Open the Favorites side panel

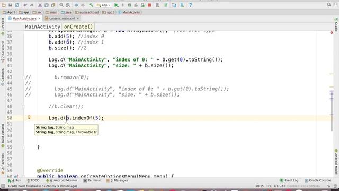coord(3,164)
